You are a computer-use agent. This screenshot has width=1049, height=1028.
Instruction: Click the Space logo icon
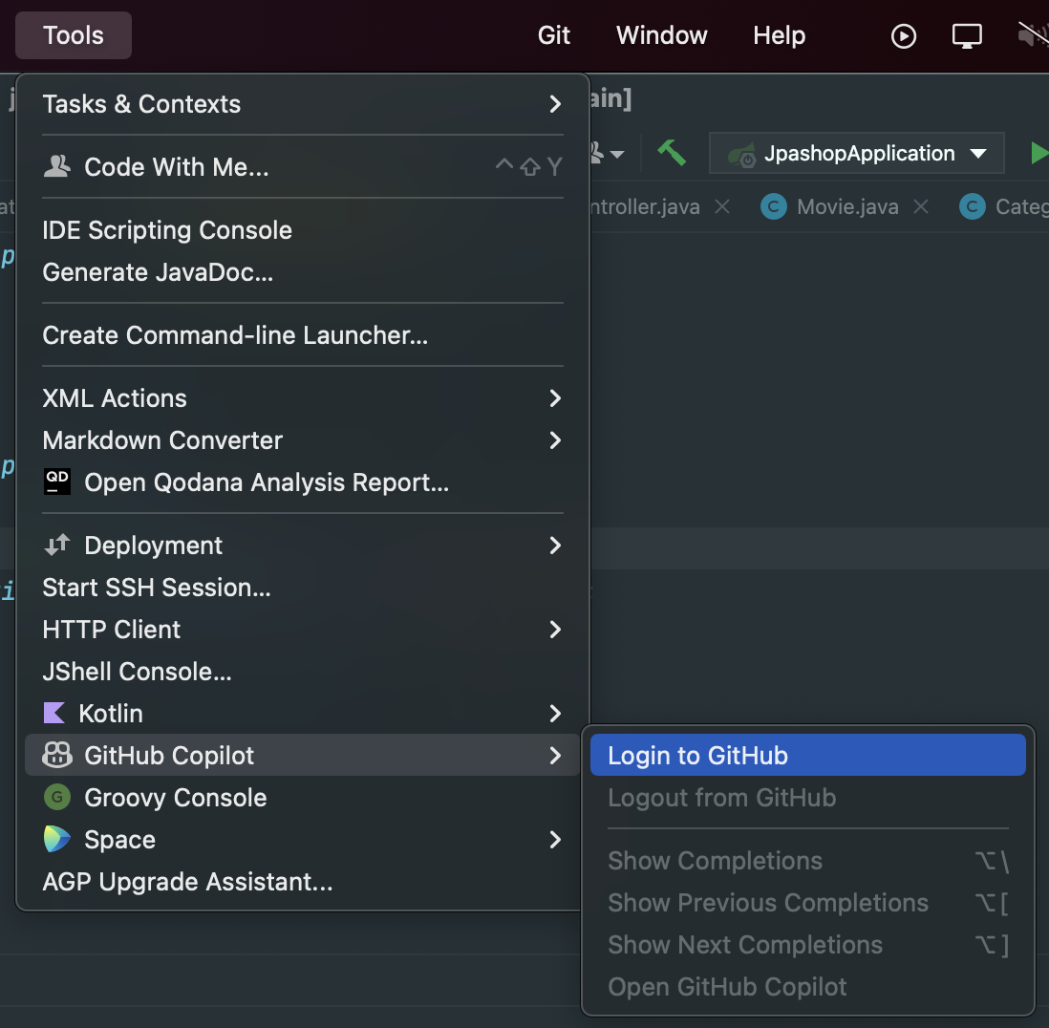57,840
